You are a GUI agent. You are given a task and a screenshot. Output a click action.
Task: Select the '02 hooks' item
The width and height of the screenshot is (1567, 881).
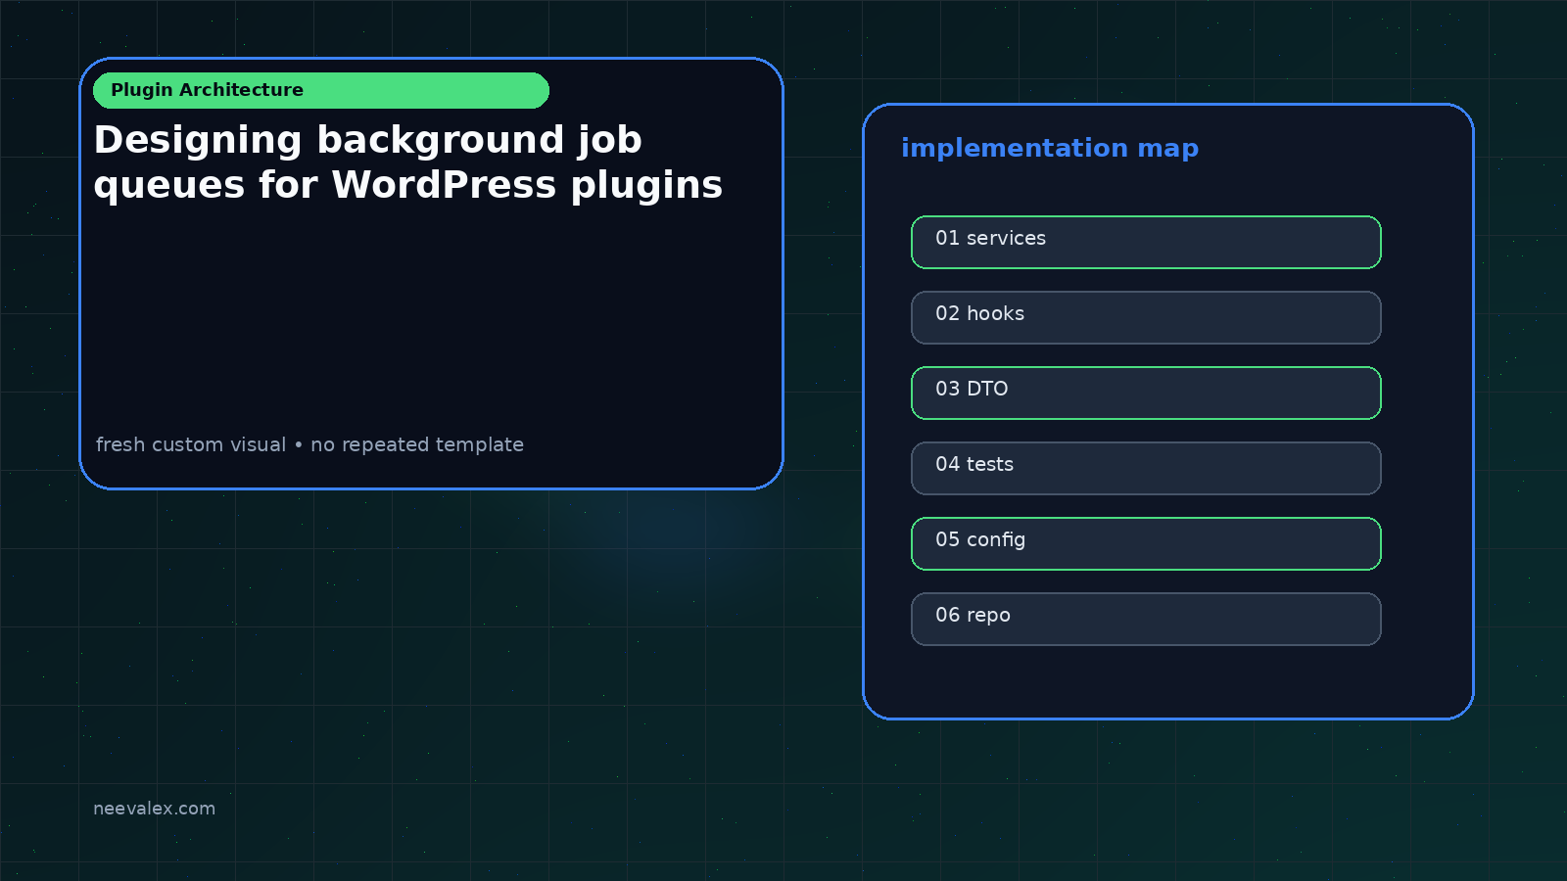(x=1146, y=317)
